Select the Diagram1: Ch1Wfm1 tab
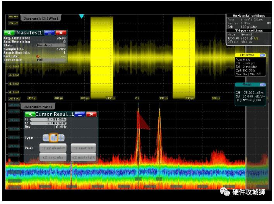Image resolution: width=274 pixels, height=204 pixels. pyautogui.click(x=41, y=18)
